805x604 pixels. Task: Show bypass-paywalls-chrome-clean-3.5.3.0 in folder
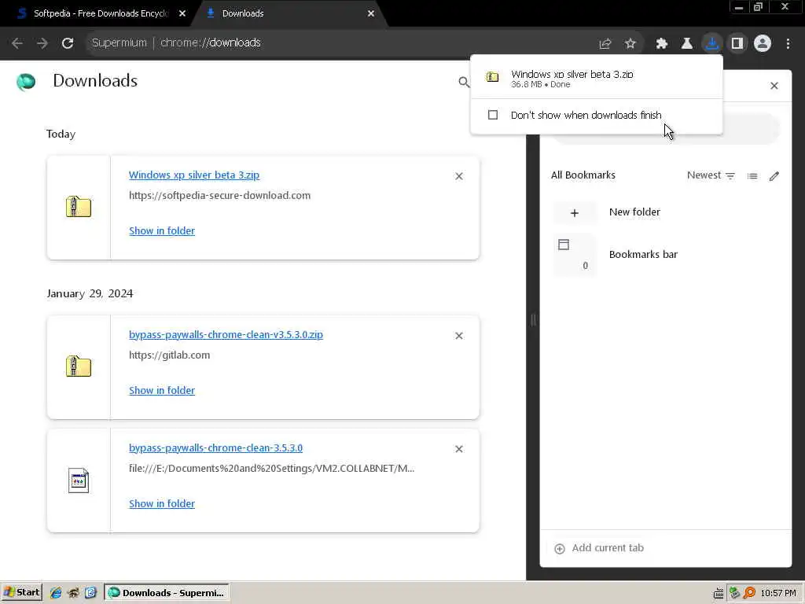(x=162, y=504)
